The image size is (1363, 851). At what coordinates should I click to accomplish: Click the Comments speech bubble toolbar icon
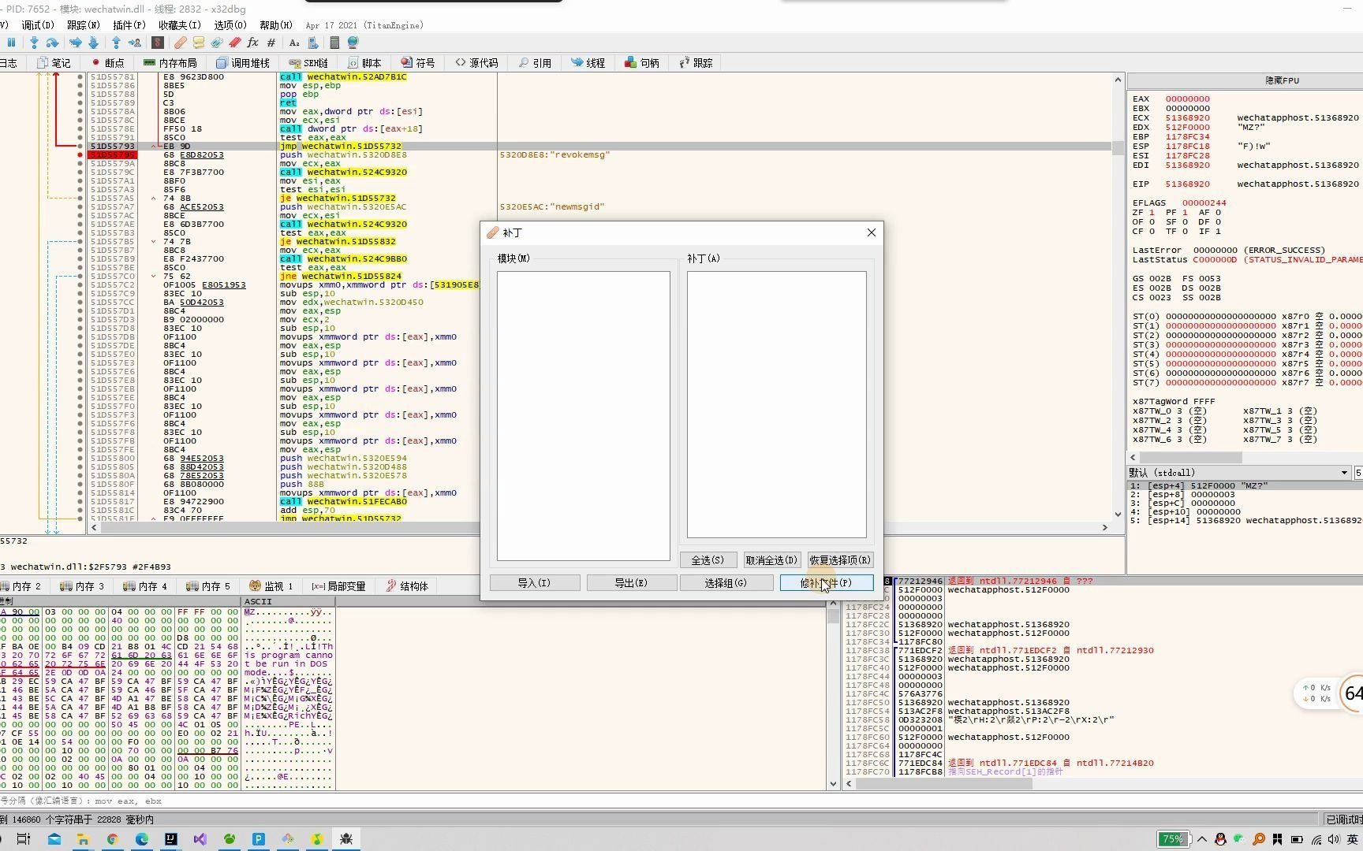pos(199,43)
